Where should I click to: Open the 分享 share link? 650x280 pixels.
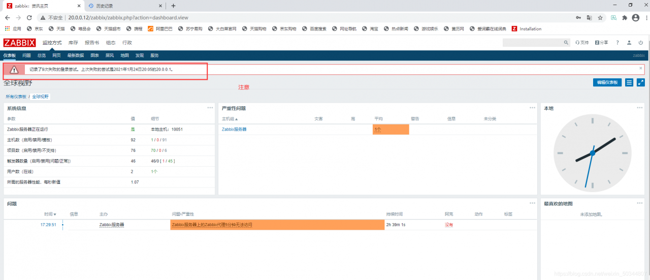(x=601, y=43)
